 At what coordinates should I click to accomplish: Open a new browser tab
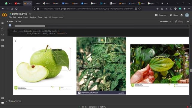162,3
